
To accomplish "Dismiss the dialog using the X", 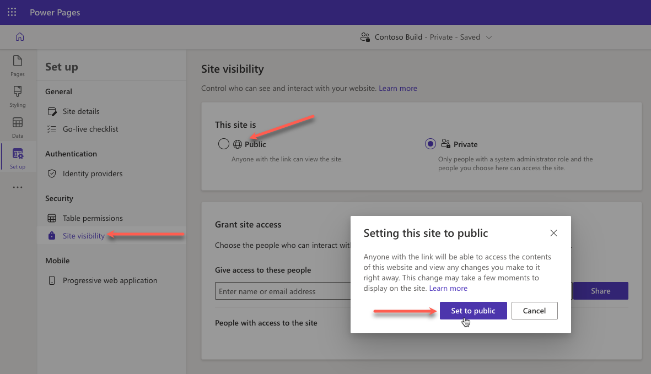I will coord(553,233).
